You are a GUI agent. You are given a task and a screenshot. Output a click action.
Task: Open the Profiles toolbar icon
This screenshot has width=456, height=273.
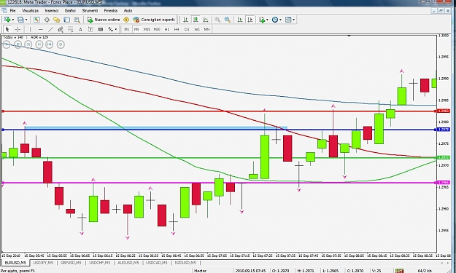[20, 20]
